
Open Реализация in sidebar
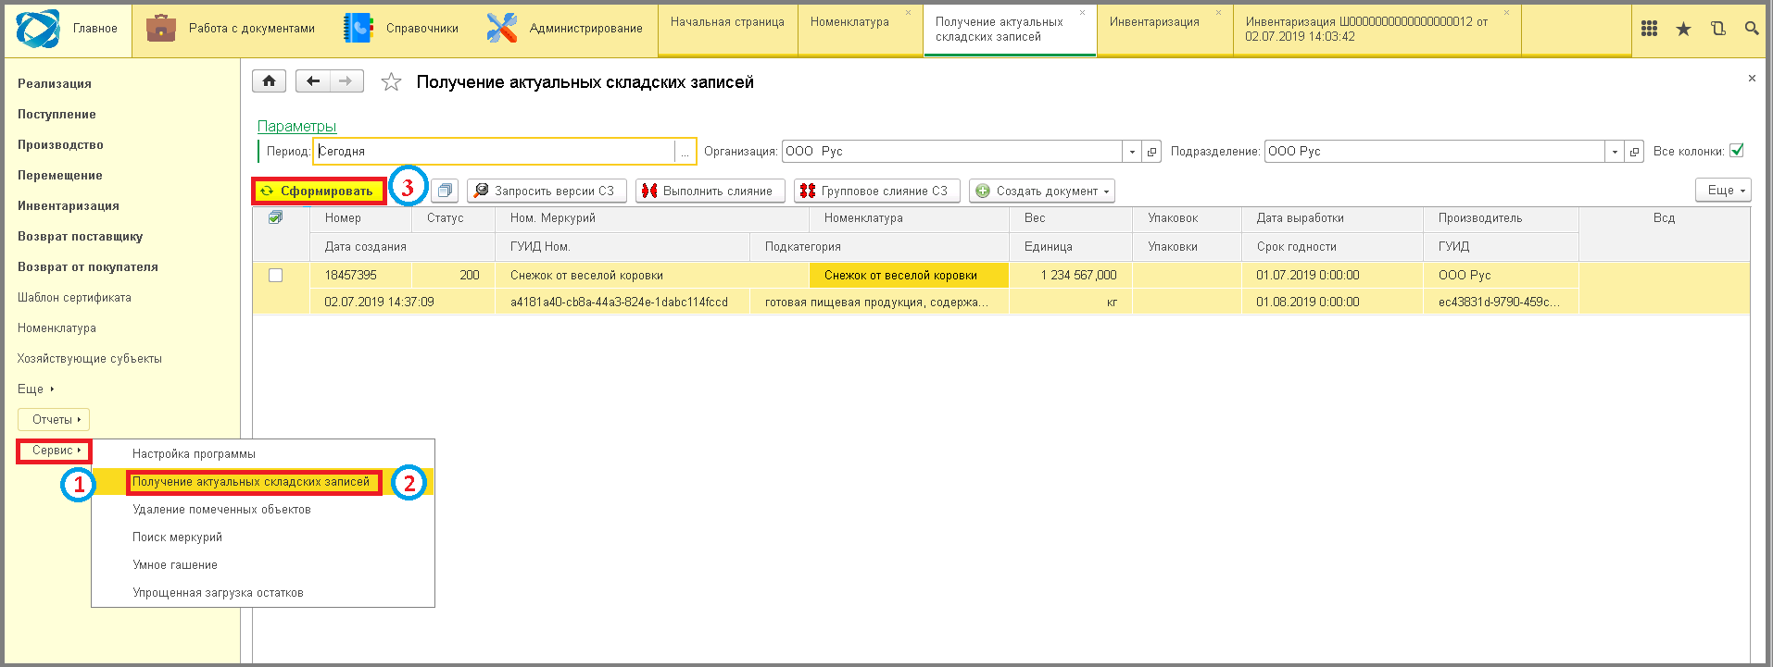55,83
